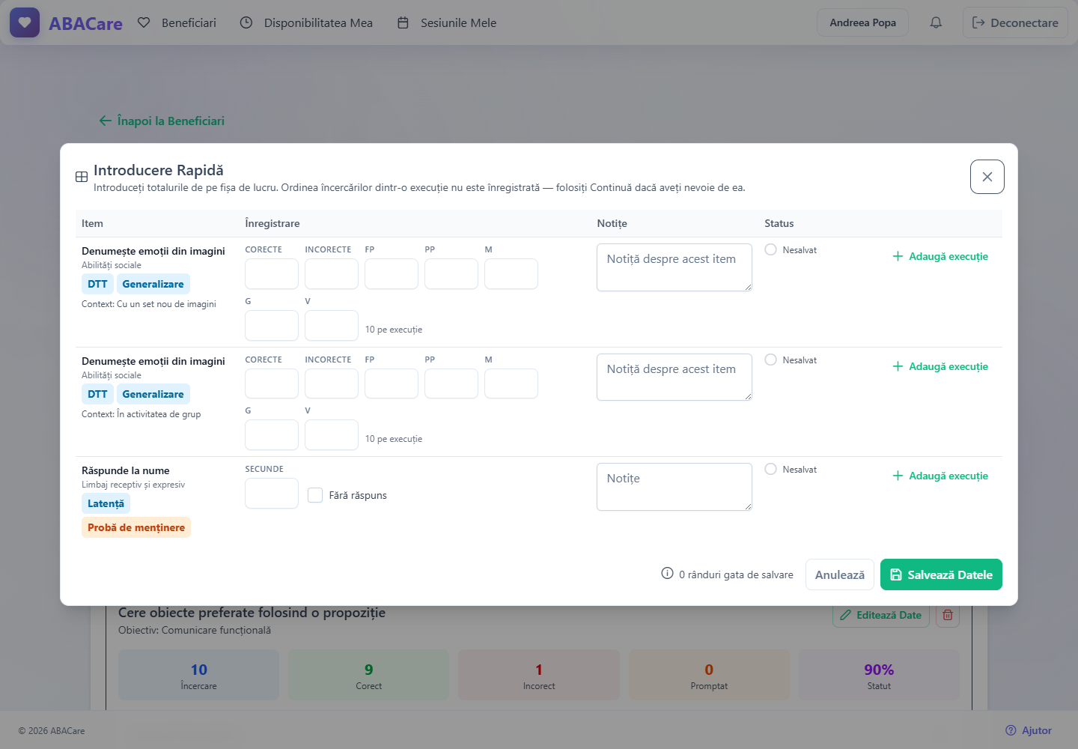Add execution for 'Cu un set nou de imagini' item
This screenshot has height=749, width=1078.
940,256
